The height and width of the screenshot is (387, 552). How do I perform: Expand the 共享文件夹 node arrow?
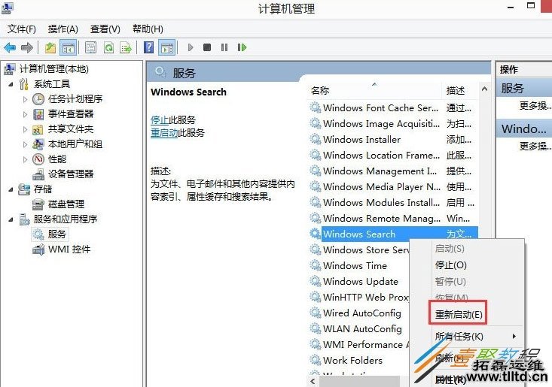25,129
